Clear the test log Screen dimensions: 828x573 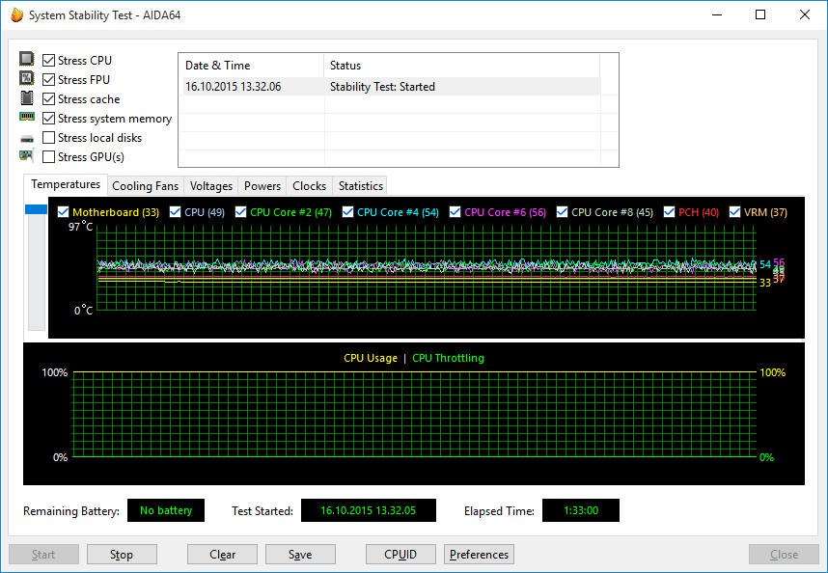(222, 555)
